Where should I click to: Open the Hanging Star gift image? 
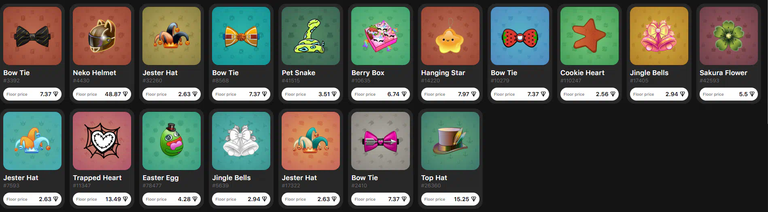click(450, 36)
